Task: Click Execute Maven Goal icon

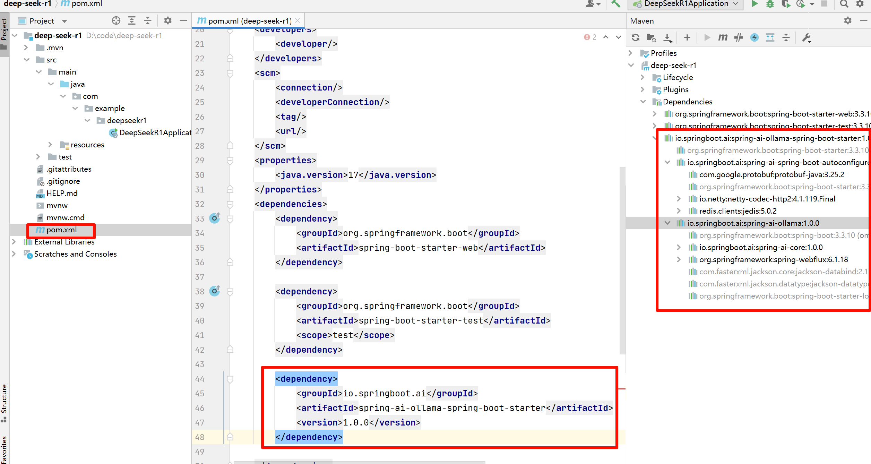Action: coord(723,37)
